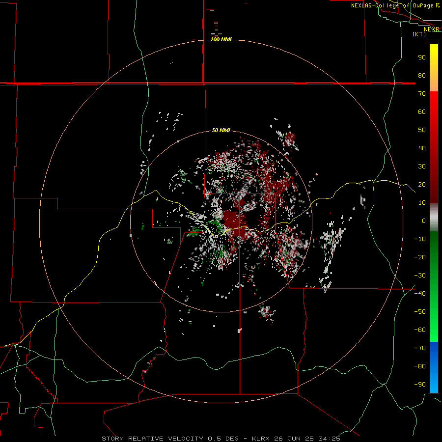This screenshot has width=442, height=442.
Task: Click the -40 scale label
Action: pyautogui.click(x=420, y=294)
